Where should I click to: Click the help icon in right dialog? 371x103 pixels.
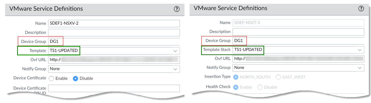pyautogui.click(x=361, y=9)
